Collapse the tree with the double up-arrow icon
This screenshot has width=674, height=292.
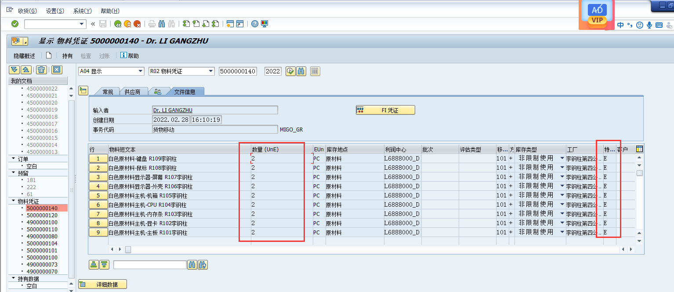tap(27, 69)
